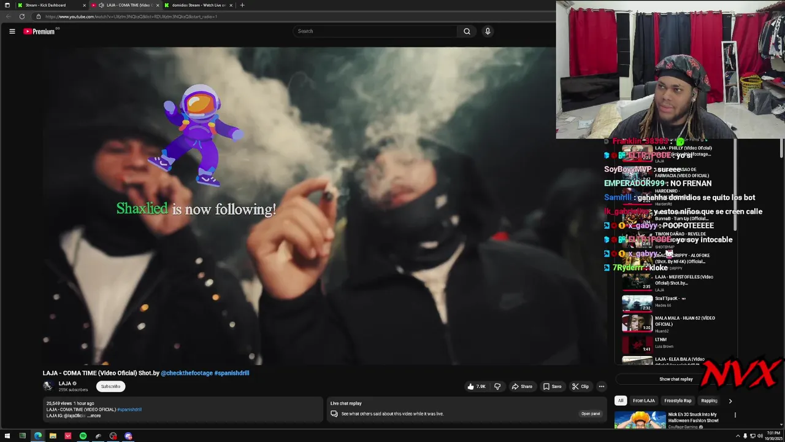Show hidden system tray icons
This screenshot has height=442, width=785.
point(738,436)
